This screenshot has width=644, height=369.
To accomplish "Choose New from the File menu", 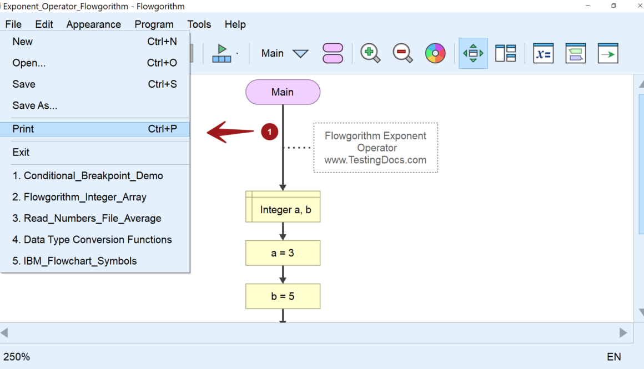I will (x=95, y=42).
